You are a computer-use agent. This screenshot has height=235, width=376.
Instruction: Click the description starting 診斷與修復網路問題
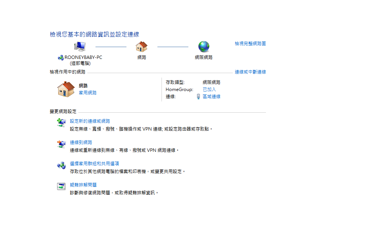[x=114, y=193]
